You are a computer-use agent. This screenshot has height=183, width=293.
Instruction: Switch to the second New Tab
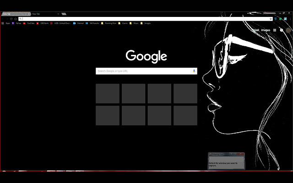[44, 14]
